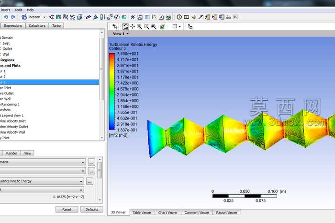Open the range dropdown below variable
The height and width of the screenshot is (223, 335).
pos(42,189)
